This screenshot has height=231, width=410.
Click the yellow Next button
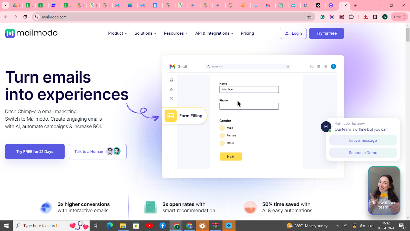(231, 157)
